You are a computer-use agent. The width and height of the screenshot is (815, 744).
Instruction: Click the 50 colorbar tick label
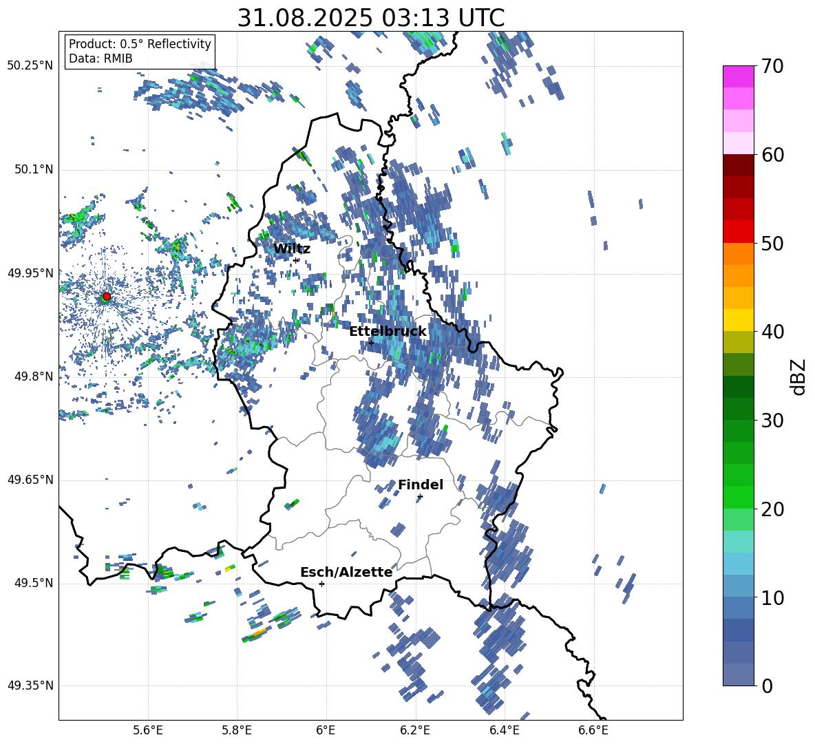coord(772,244)
